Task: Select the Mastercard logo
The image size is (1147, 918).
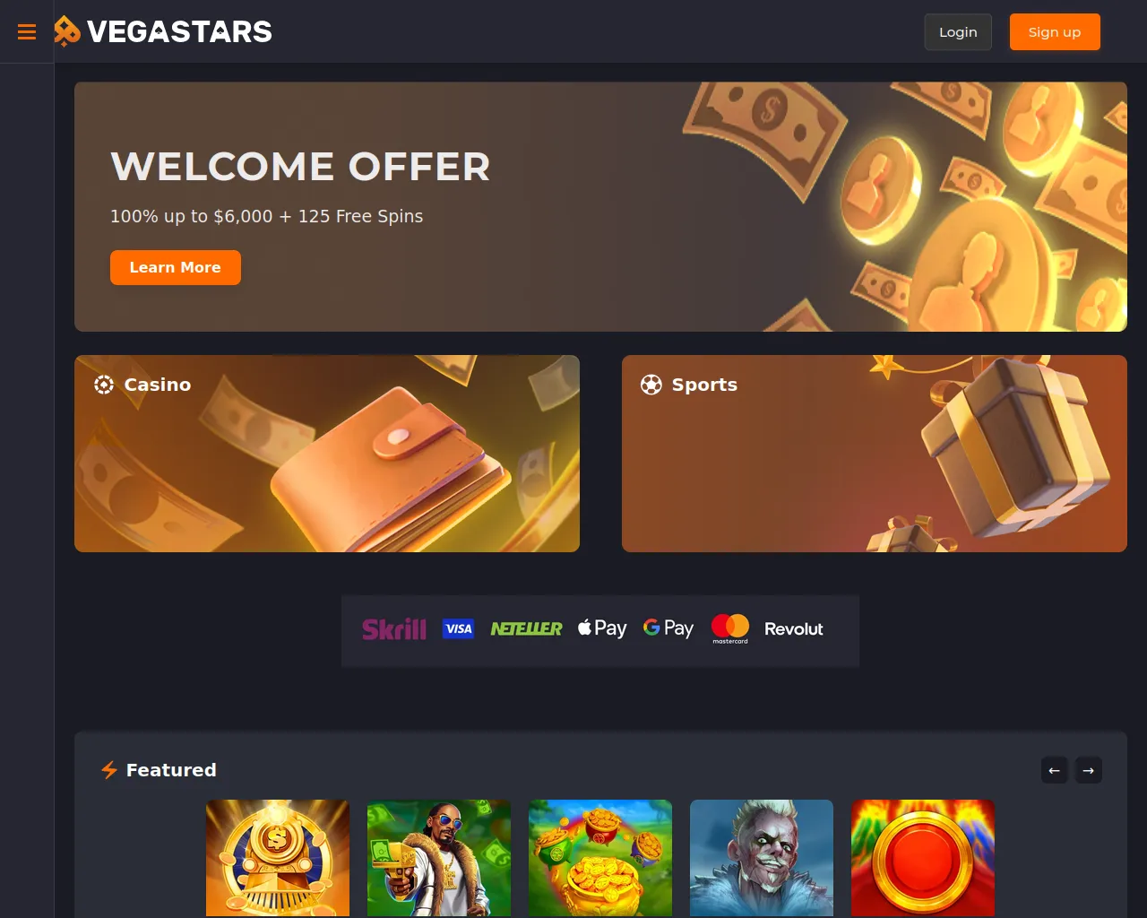Action: [x=730, y=628]
